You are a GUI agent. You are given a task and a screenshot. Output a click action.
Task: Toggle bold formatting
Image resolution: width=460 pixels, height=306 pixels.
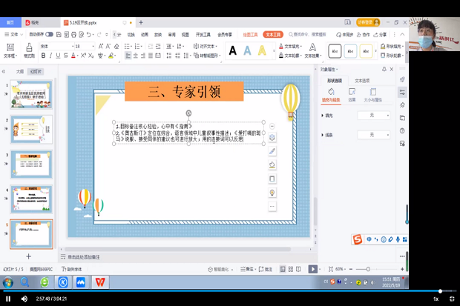coord(44,56)
